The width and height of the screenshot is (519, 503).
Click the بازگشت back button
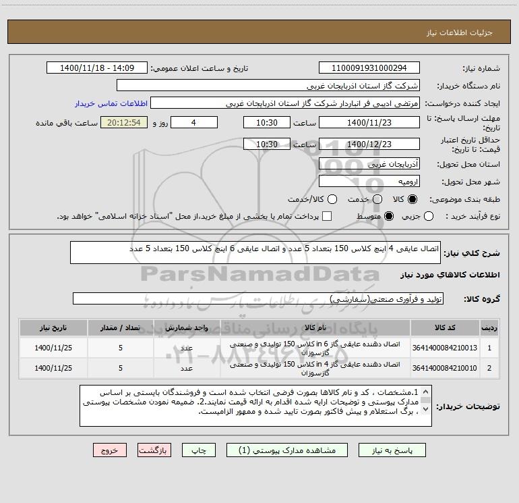click(x=154, y=450)
